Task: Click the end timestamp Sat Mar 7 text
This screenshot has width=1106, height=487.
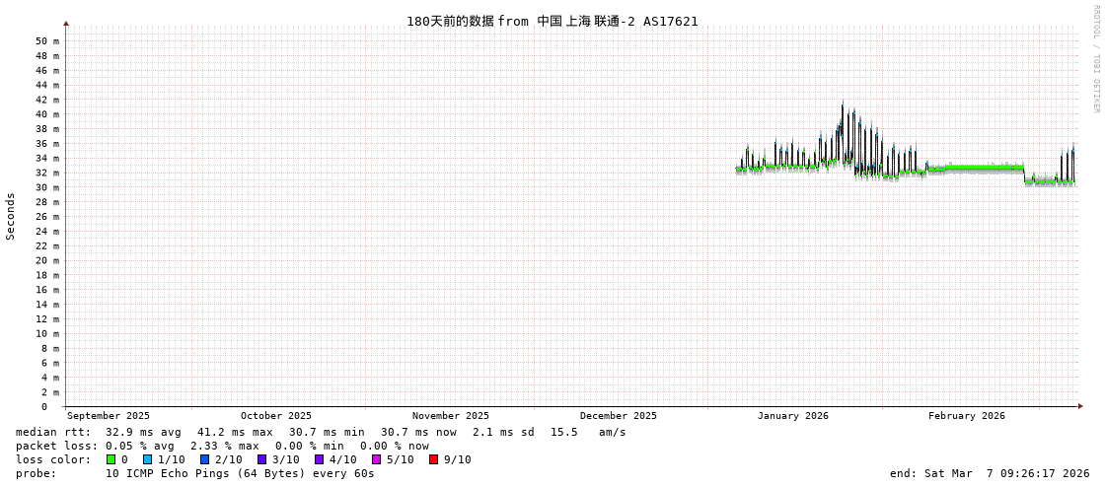Action: tap(989, 473)
